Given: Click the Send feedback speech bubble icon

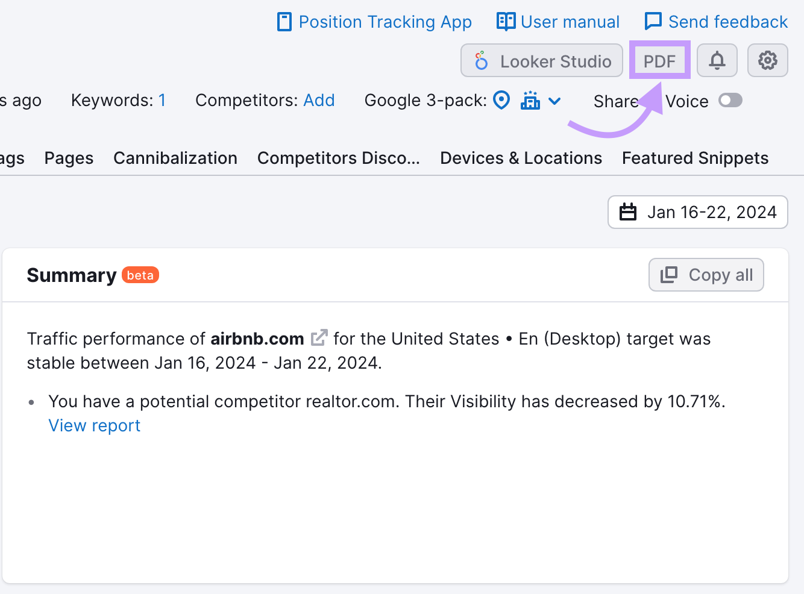Looking at the screenshot, I should [x=653, y=20].
